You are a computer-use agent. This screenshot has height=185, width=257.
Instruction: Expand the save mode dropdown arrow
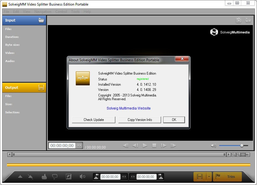pyautogui.click(x=209, y=177)
